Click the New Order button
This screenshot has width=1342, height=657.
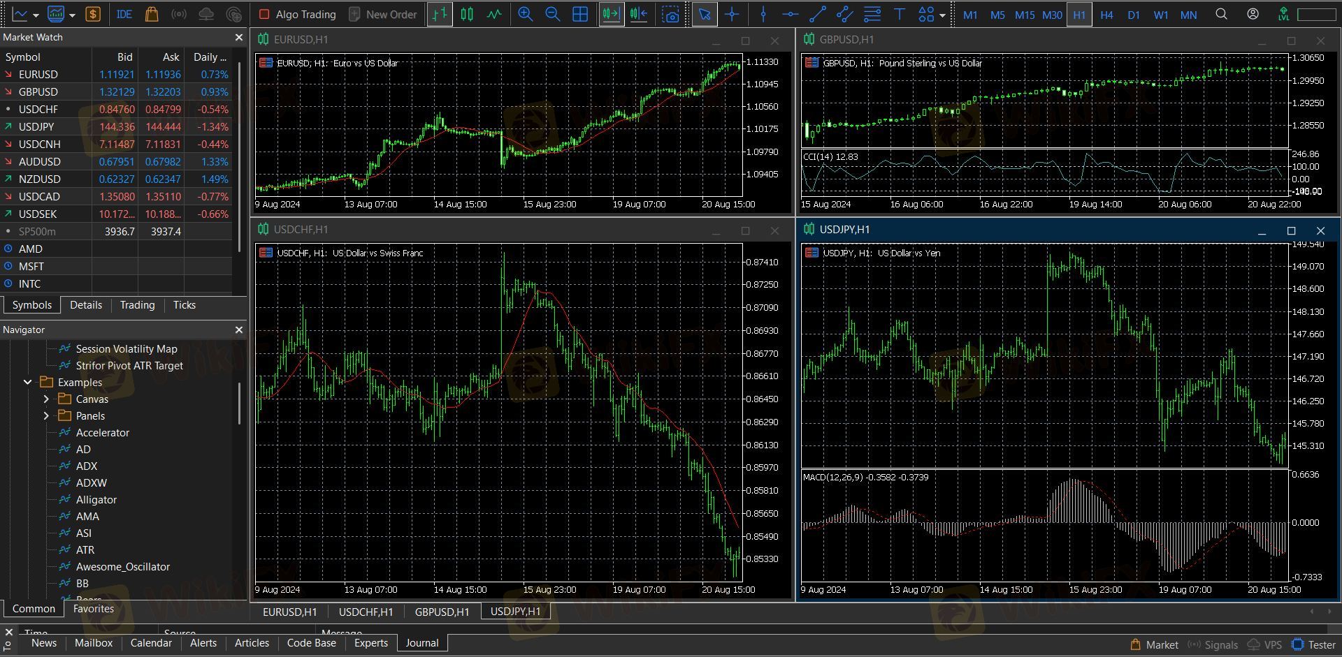point(382,14)
